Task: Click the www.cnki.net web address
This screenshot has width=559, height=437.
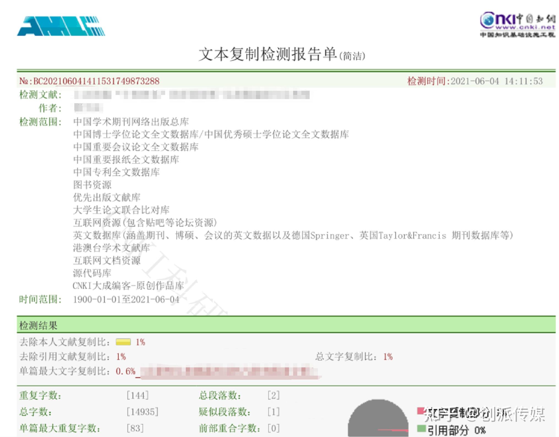Action: [x=525, y=27]
